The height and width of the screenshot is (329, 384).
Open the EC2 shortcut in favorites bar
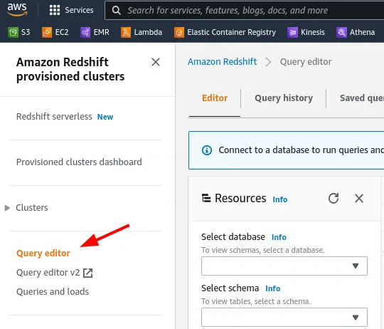[55, 32]
